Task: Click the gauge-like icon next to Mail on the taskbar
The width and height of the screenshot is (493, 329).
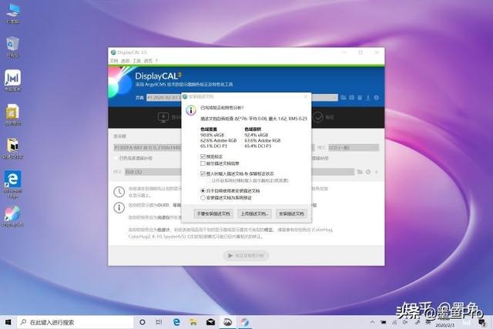Action: [227, 322]
